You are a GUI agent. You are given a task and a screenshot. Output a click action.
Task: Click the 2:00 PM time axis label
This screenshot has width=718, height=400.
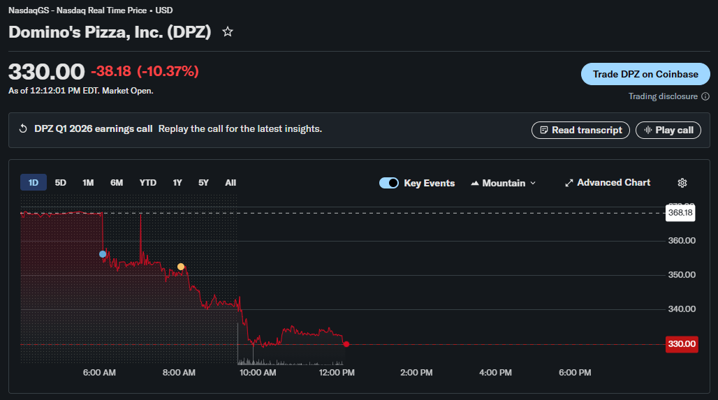pyautogui.click(x=416, y=373)
